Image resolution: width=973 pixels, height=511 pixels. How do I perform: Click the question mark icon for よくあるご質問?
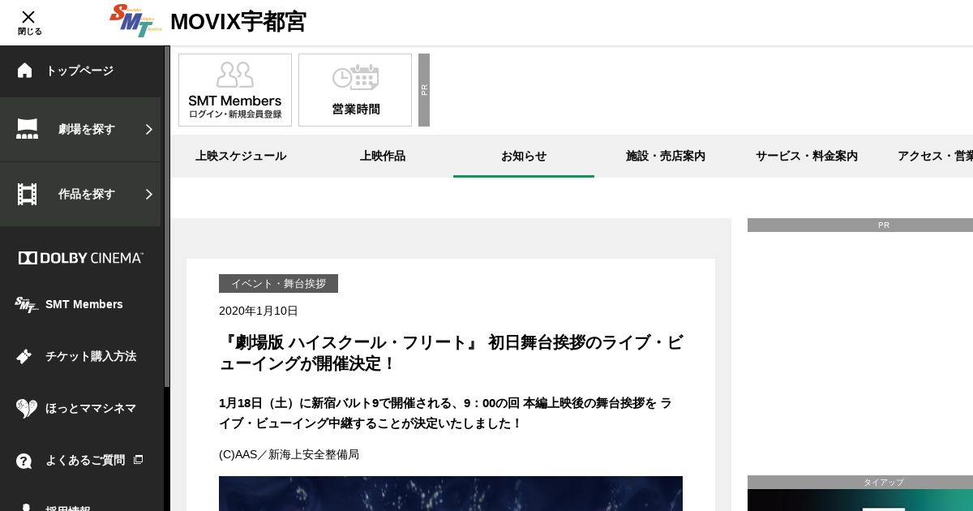24,461
